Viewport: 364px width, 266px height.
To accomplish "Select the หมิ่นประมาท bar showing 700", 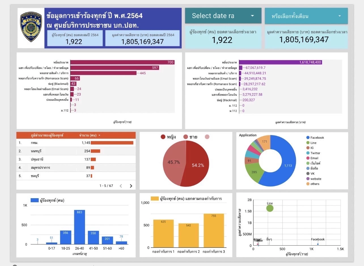I will (122, 62).
